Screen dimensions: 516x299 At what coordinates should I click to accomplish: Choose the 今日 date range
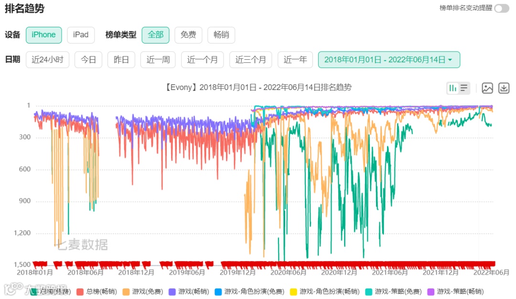[88, 60]
